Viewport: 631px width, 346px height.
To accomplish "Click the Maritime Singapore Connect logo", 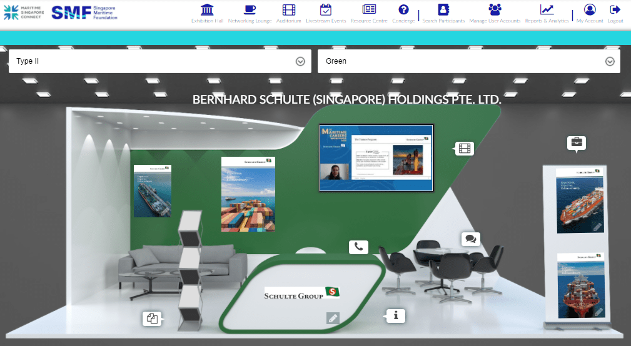I will click(23, 12).
